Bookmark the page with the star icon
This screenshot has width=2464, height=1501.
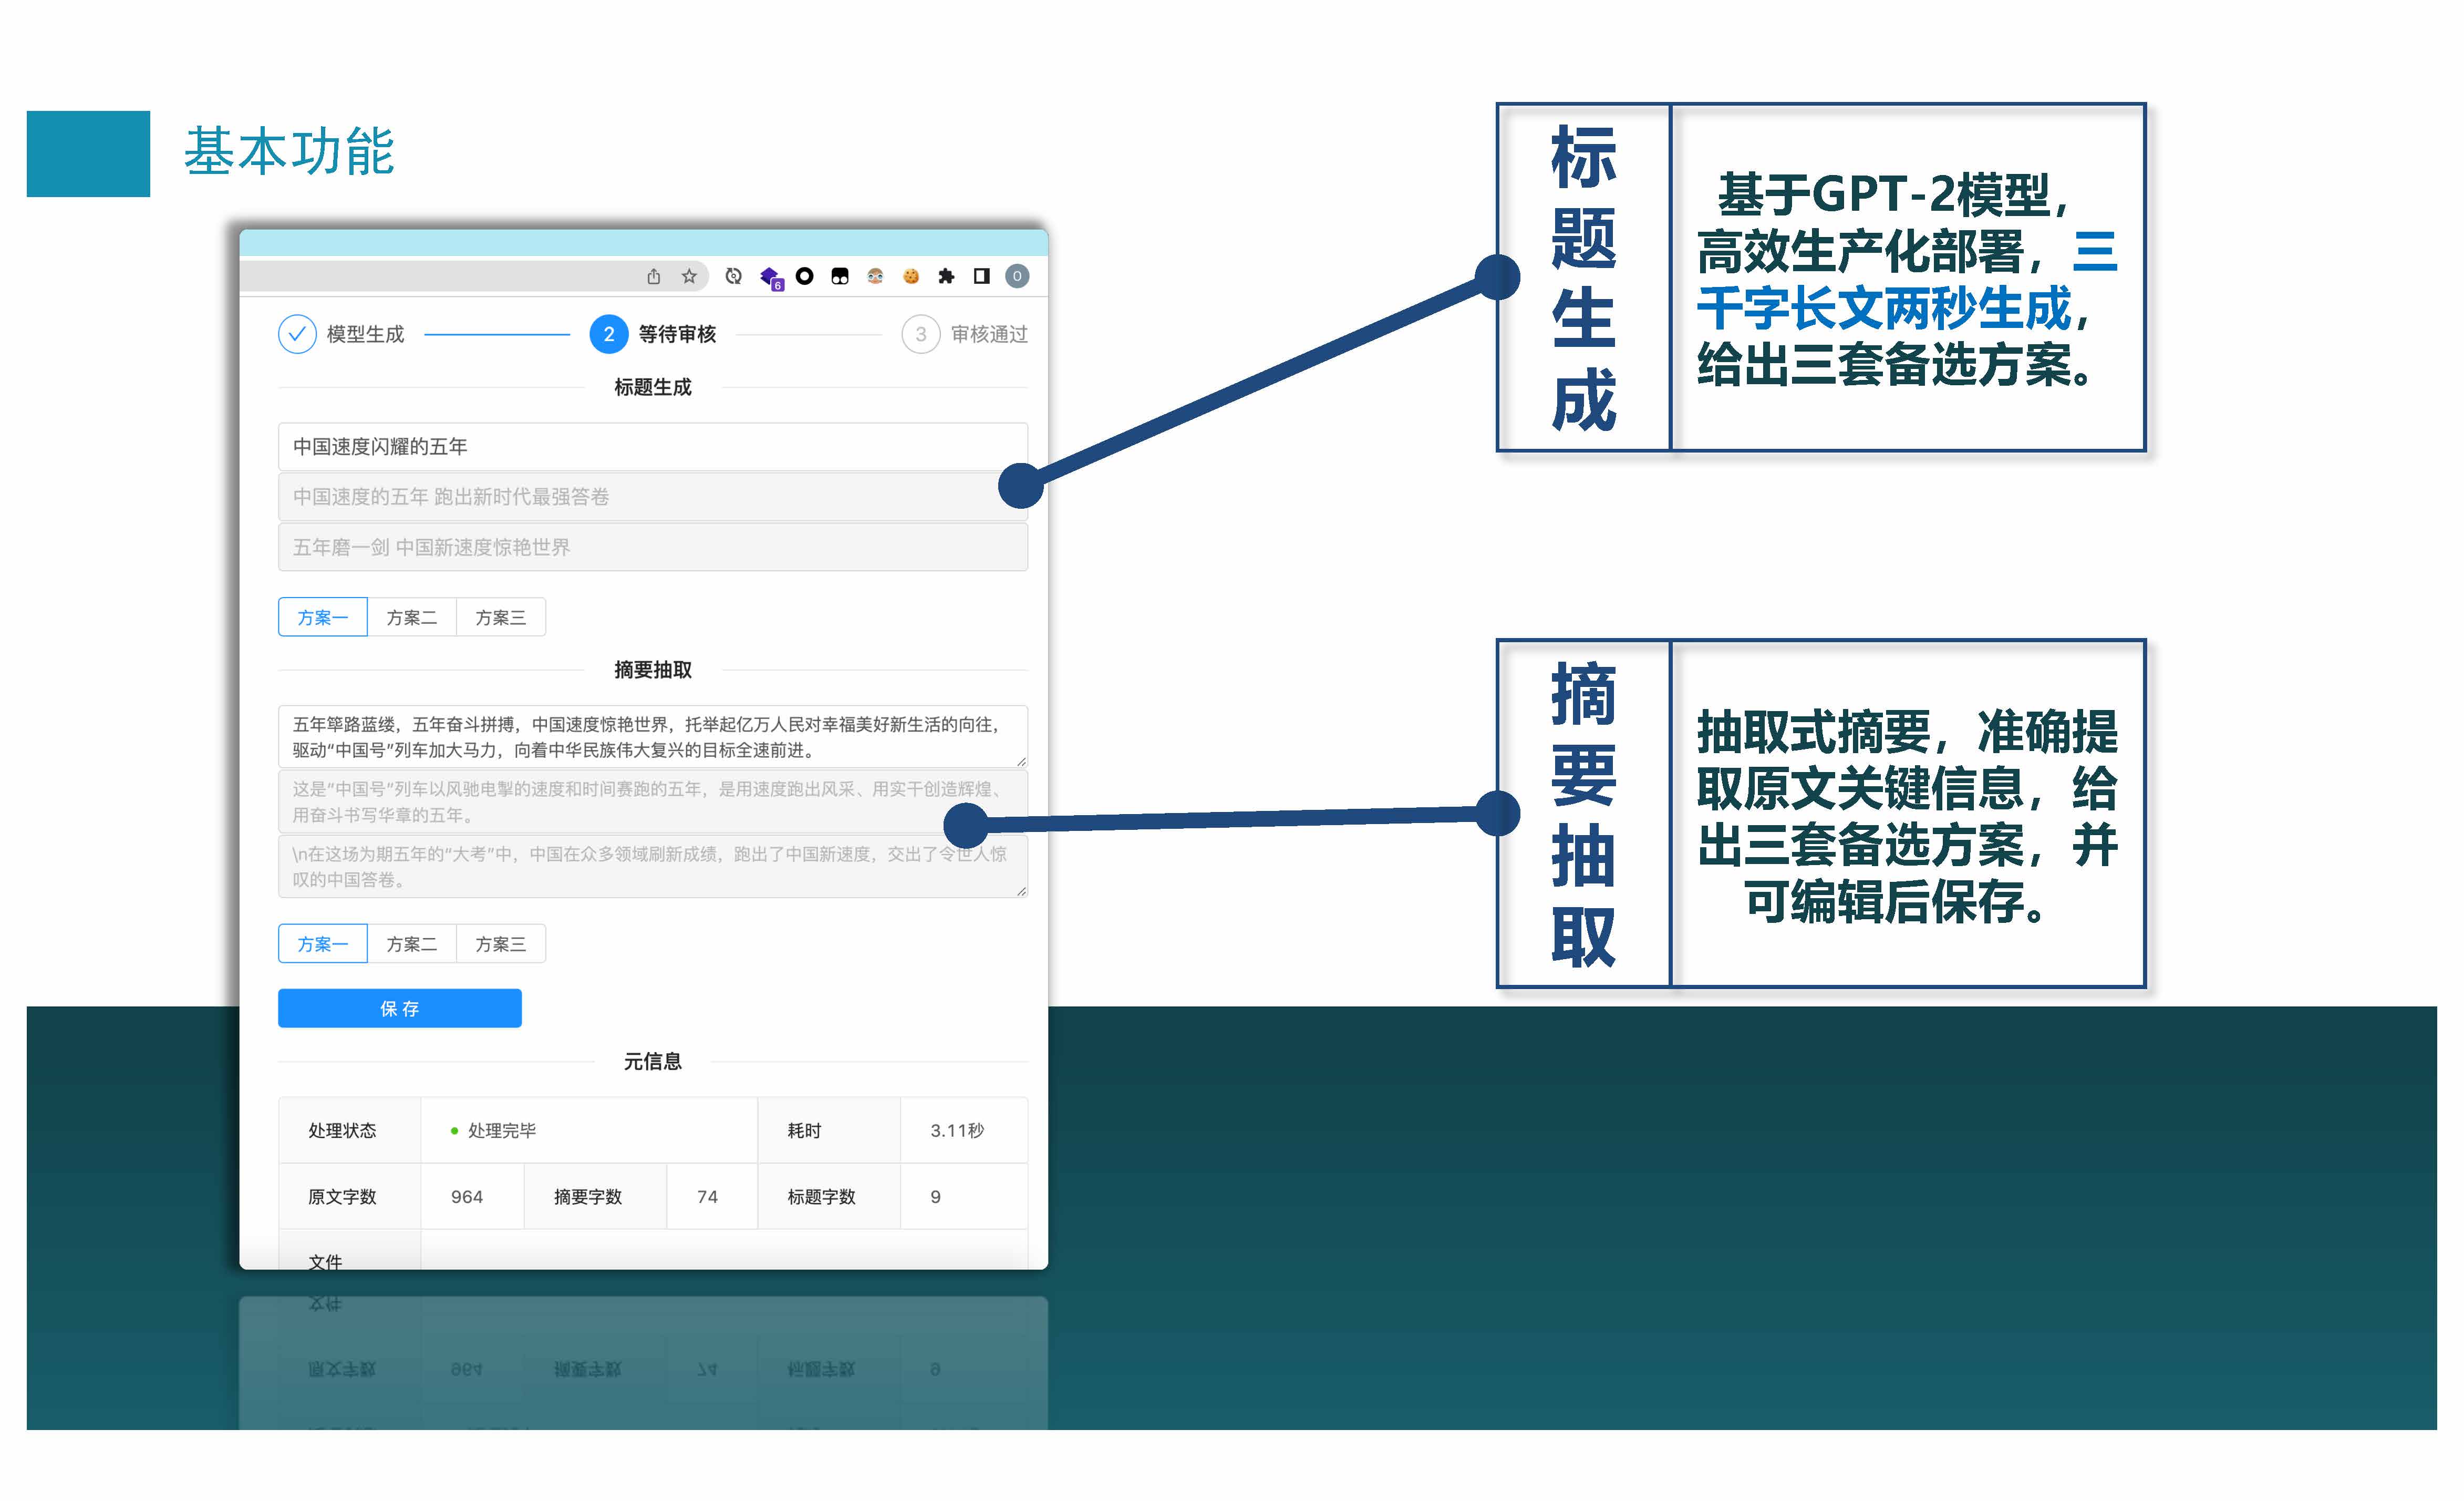(x=689, y=276)
